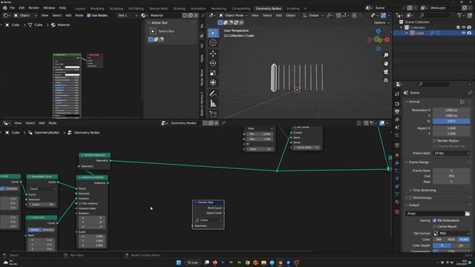Select BW color mode button

point(439,240)
